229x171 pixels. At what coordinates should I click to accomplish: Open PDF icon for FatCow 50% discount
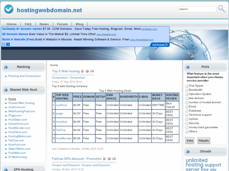[x=105, y=159]
